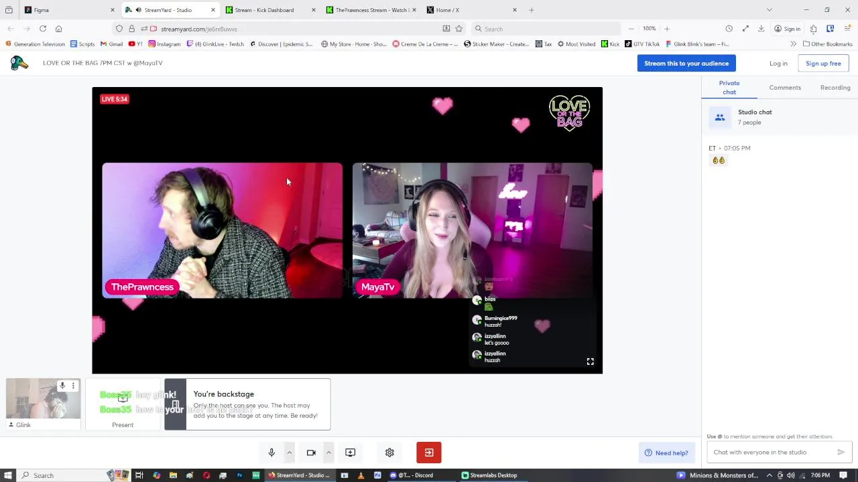The height and width of the screenshot is (482, 858).
Task: Click the browser Sign in button
Action: [x=787, y=29]
